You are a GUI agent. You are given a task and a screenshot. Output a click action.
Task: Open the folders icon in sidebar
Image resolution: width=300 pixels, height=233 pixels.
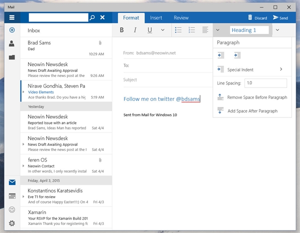pyautogui.click(x=11, y=57)
